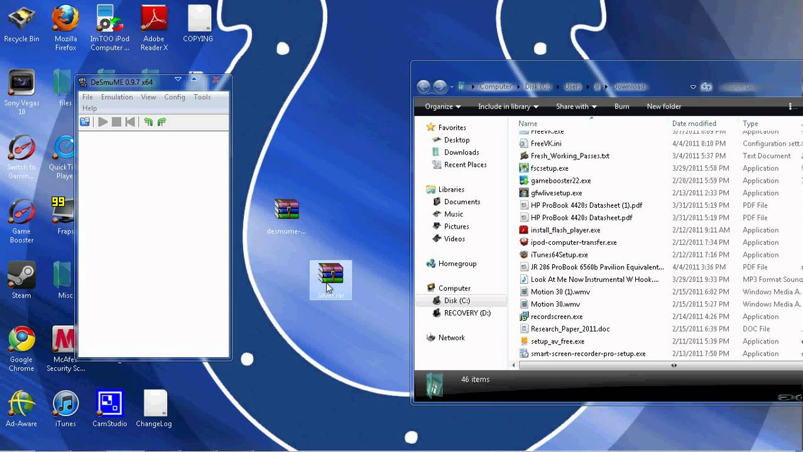803x452 pixels.
Task: Select the Silver.rar archive on desktop
Action: [x=330, y=280]
